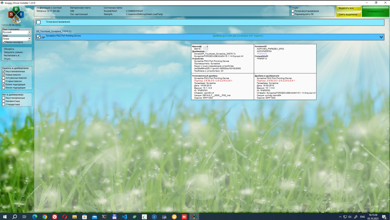This screenshot has width=390, height=220.
Task: Toggle the Более подходящие filter
Action: [3, 85]
